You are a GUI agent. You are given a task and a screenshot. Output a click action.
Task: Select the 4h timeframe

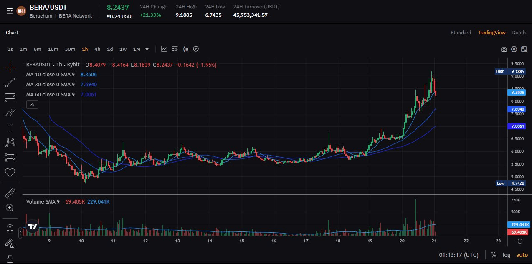click(97, 49)
